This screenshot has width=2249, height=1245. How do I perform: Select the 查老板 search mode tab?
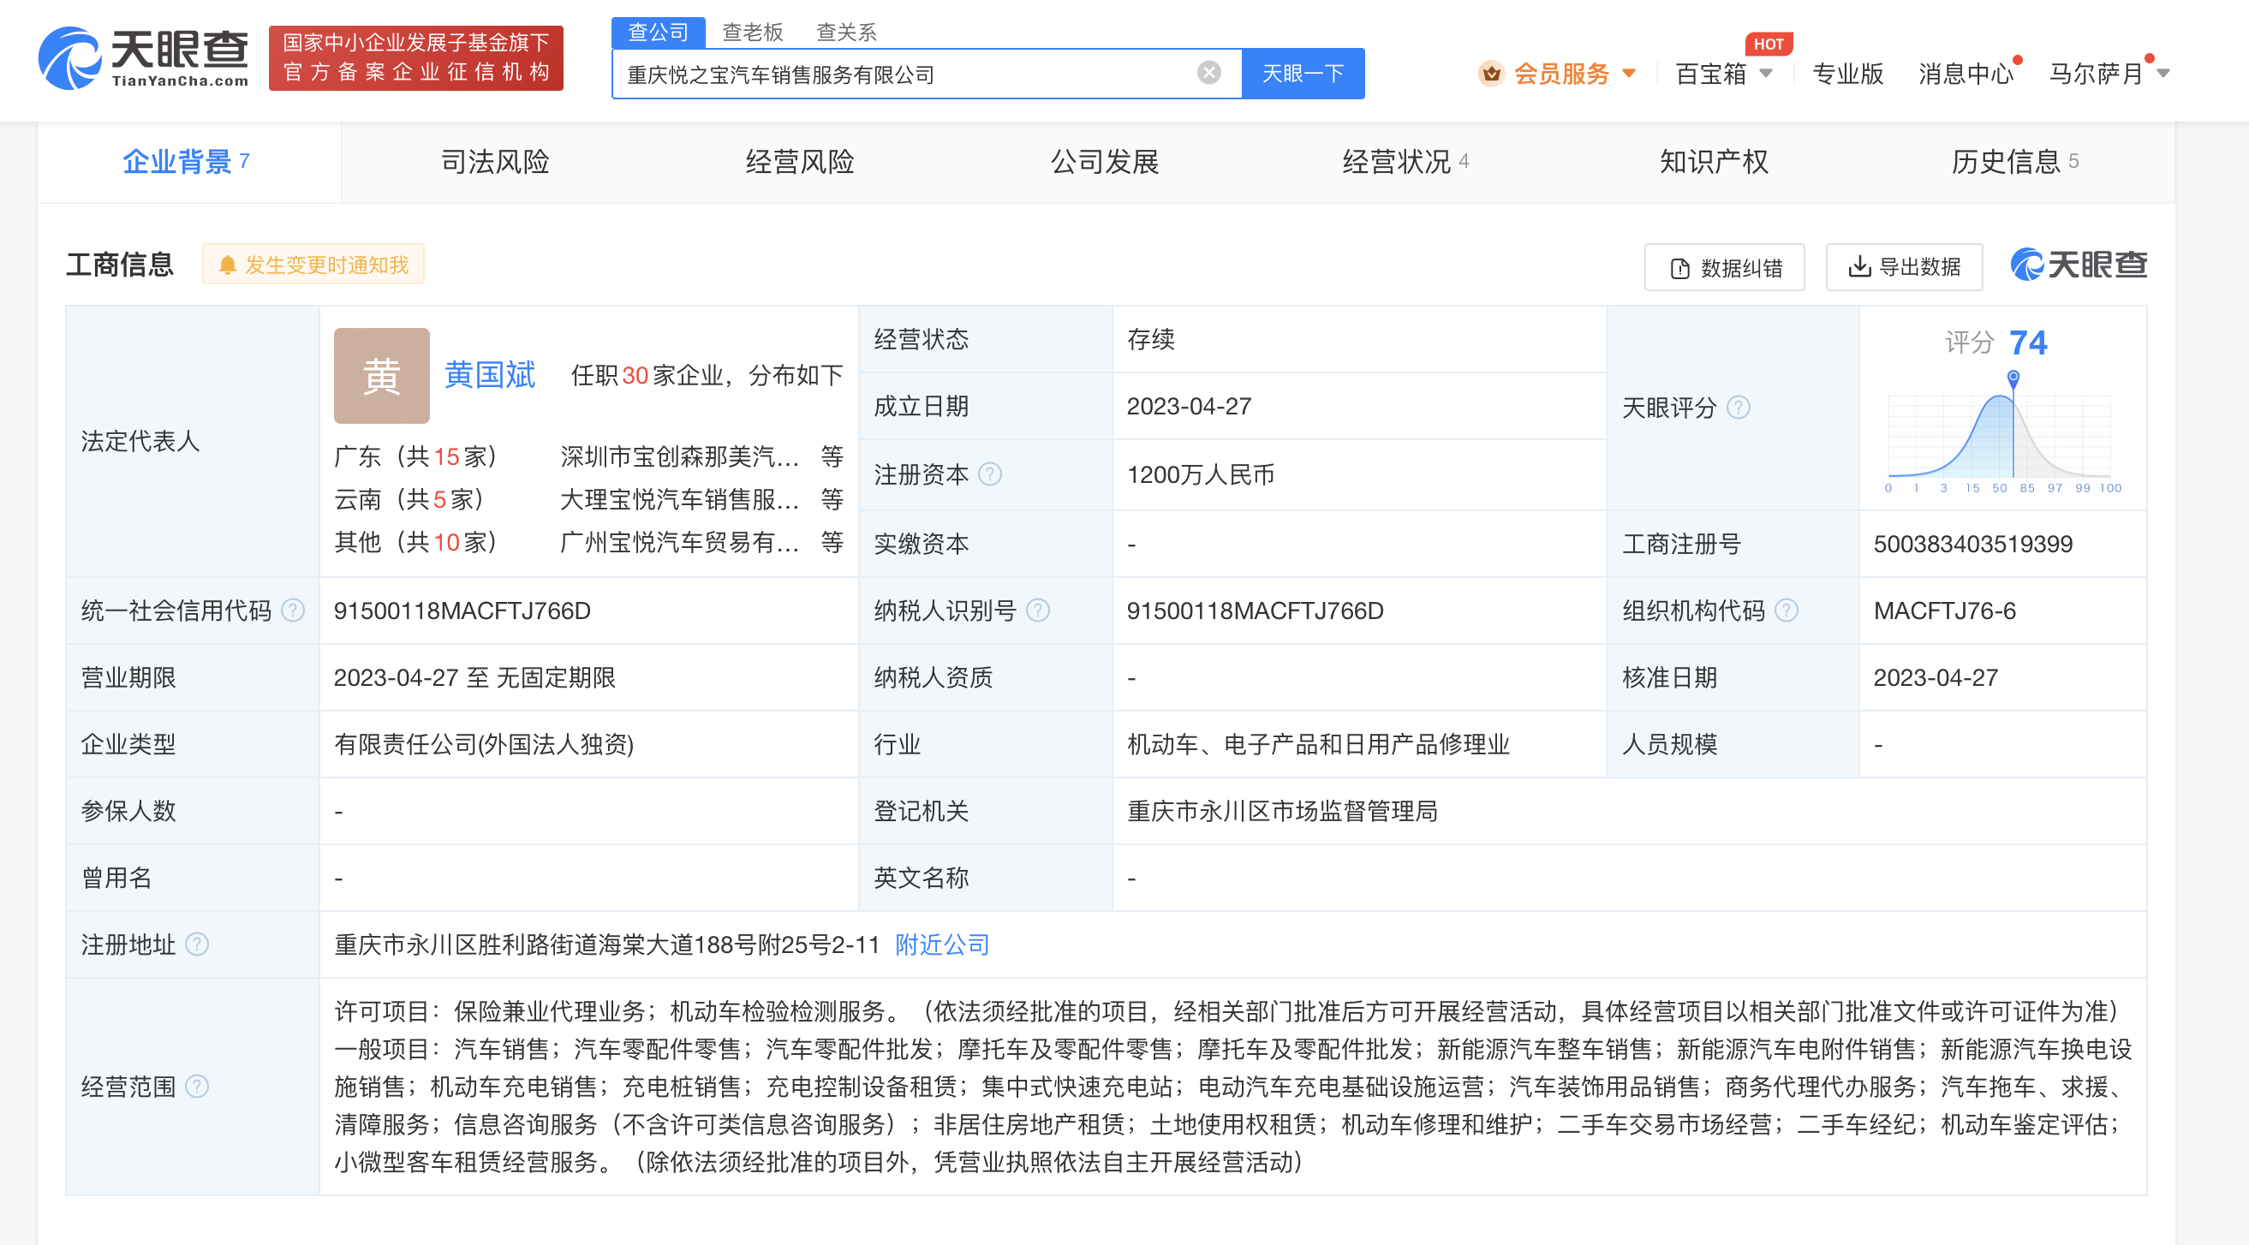(752, 33)
